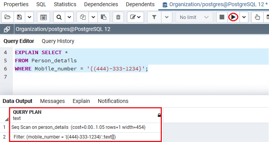Click the hand pointer explain icon

tap(257, 17)
